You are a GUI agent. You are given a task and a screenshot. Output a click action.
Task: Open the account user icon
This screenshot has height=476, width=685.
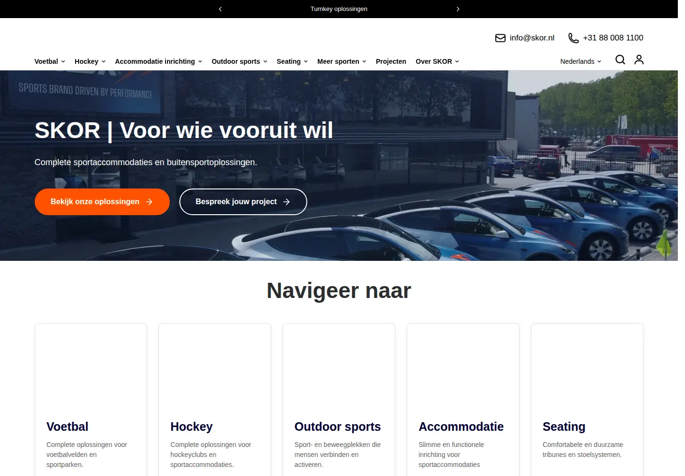pos(639,59)
